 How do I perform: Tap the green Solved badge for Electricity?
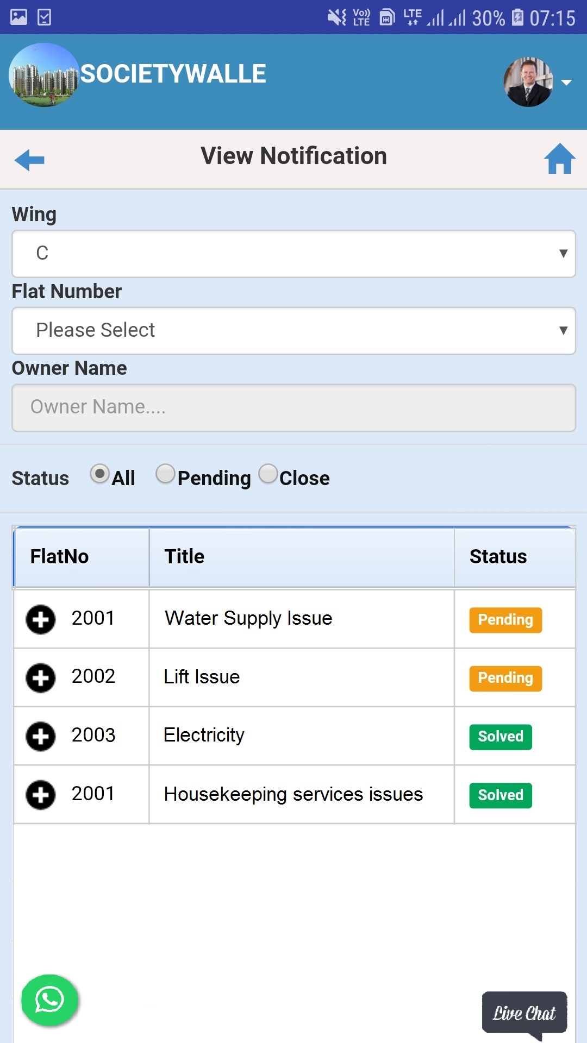coord(501,737)
